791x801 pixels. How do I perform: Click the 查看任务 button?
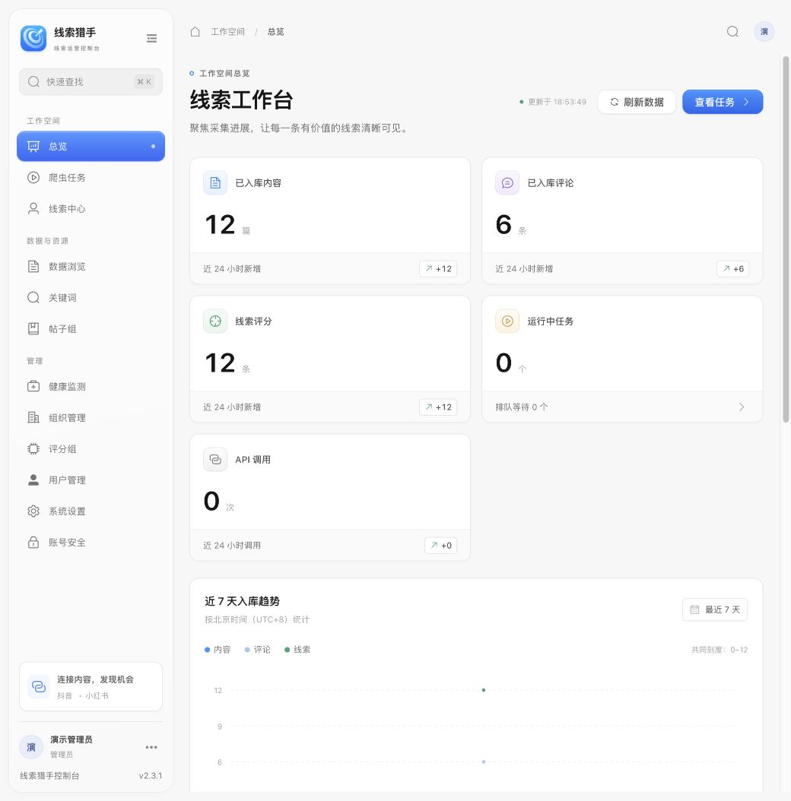click(723, 102)
